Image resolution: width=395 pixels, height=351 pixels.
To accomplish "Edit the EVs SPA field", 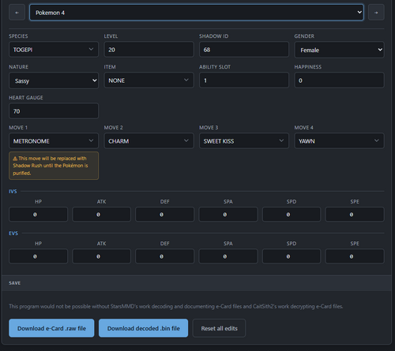I will click(x=228, y=256).
